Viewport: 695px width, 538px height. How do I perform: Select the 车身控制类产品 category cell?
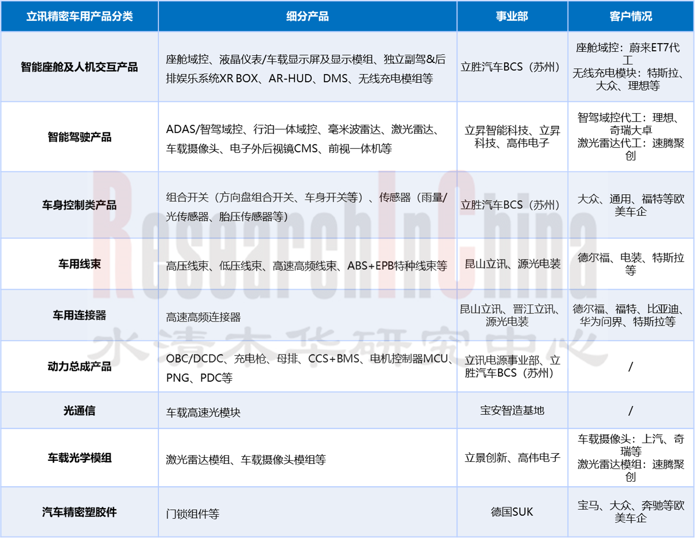coord(80,205)
